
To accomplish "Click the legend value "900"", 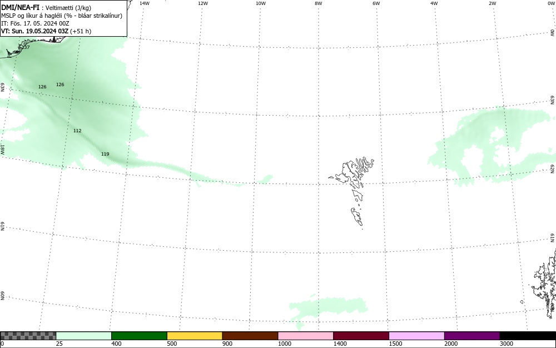I will click(227, 344).
